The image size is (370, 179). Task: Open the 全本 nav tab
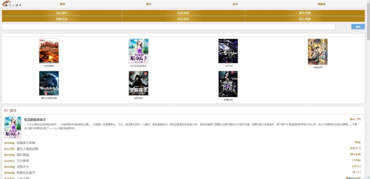[x=235, y=4]
